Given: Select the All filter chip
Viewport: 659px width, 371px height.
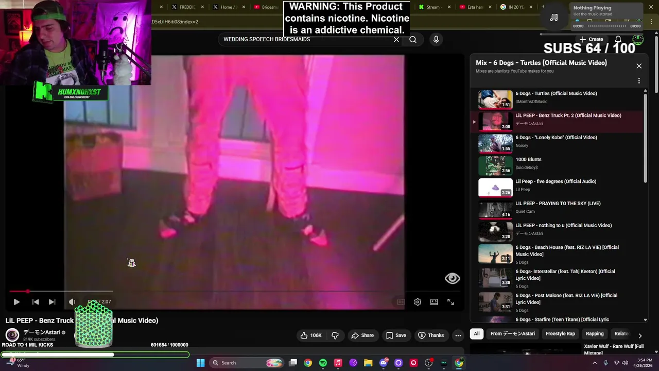Looking at the screenshot, I should pyautogui.click(x=477, y=334).
